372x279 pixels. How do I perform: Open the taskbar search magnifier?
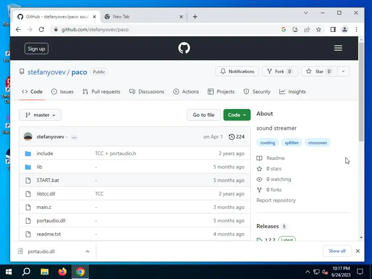click(x=26, y=272)
